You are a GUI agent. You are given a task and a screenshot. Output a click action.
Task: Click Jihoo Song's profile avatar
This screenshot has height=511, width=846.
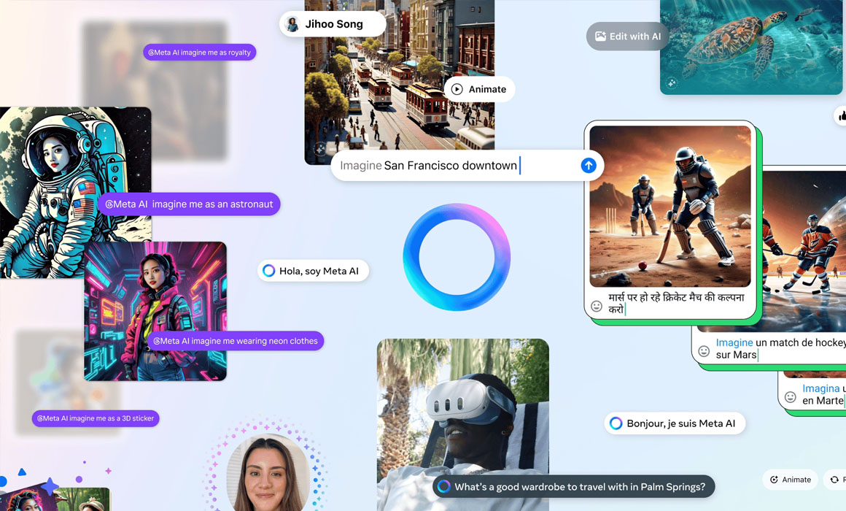tap(292, 24)
